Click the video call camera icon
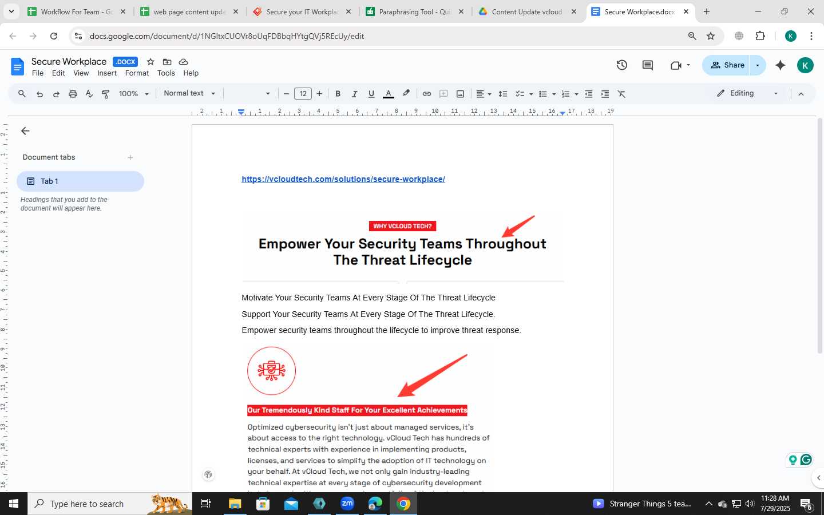This screenshot has width=824, height=515. 676,65
